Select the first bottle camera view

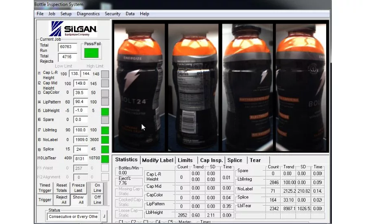[139, 87]
